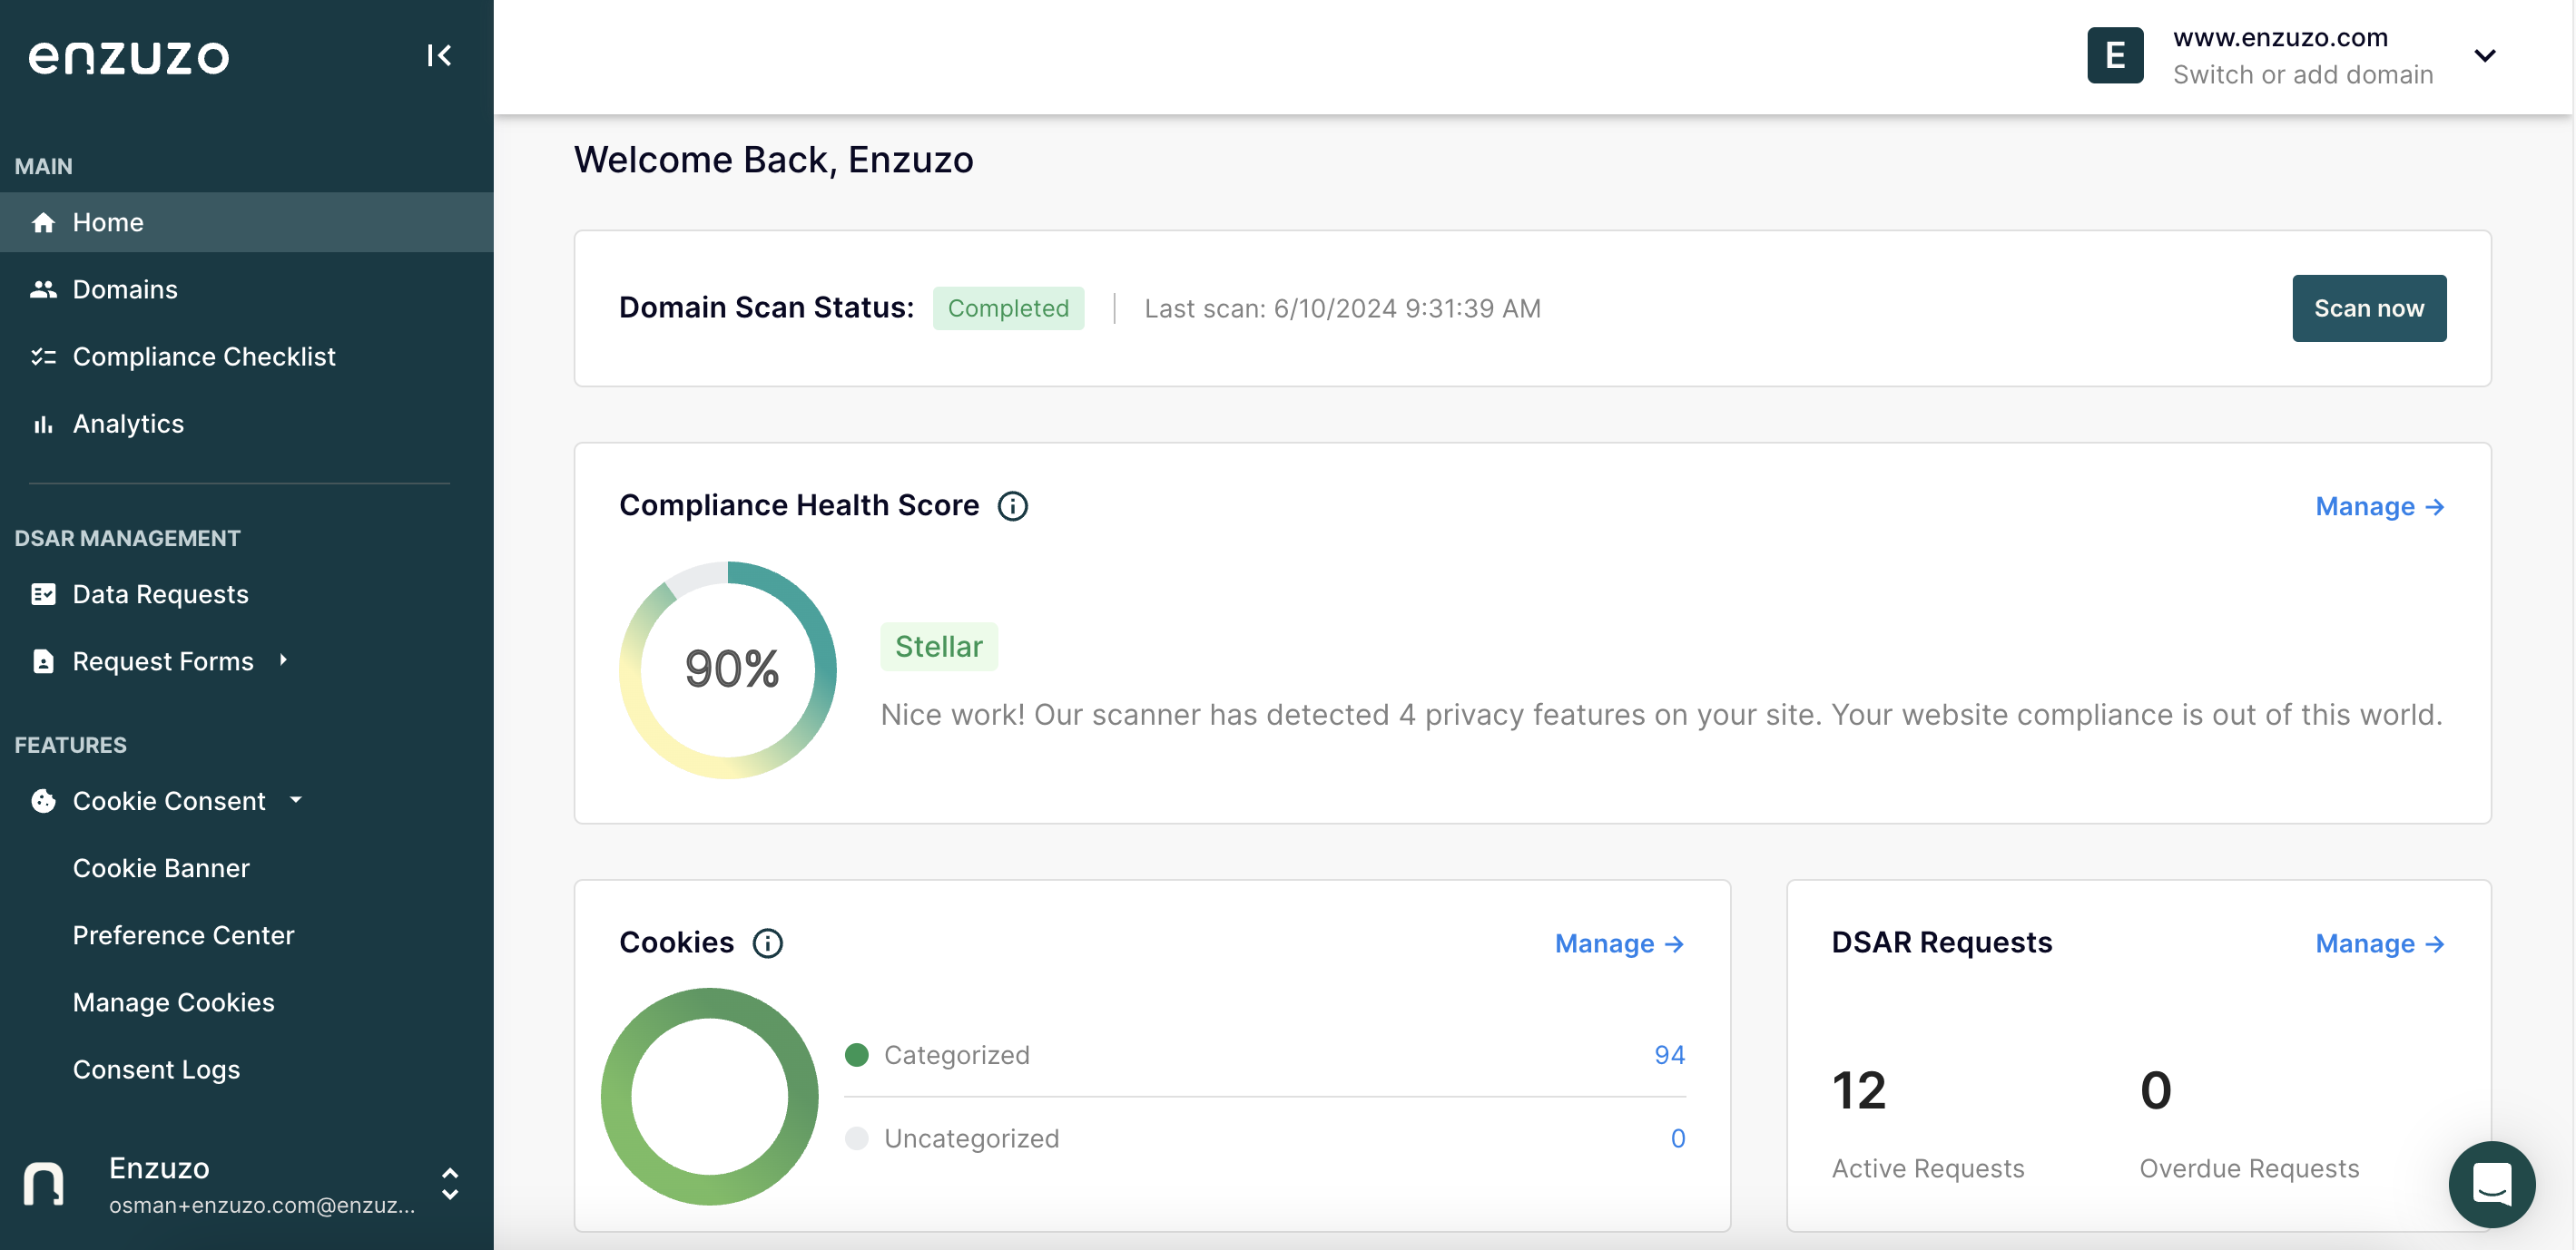Open the Compliance Checklist icon
This screenshot has width=2576, height=1250.
(44, 356)
